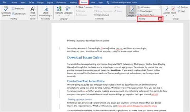
Task: Click the 'How to Download Toram Online' heading
Action: (86, 81)
